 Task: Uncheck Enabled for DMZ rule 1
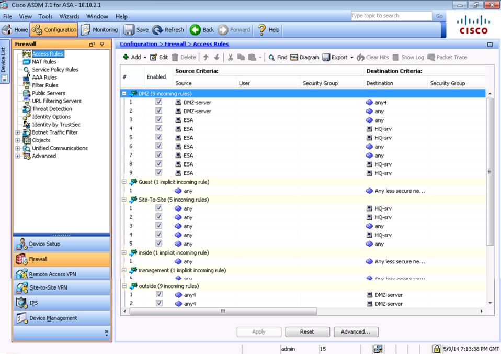(x=159, y=102)
